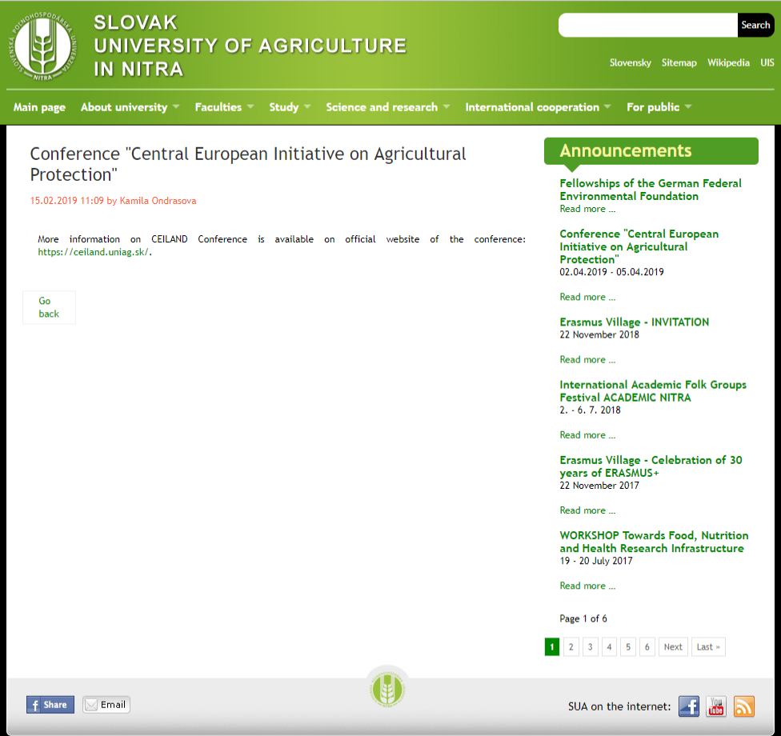Image resolution: width=781 pixels, height=736 pixels.
Task: Open the Central European Initiative conference announcement
Action: tap(639, 246)
